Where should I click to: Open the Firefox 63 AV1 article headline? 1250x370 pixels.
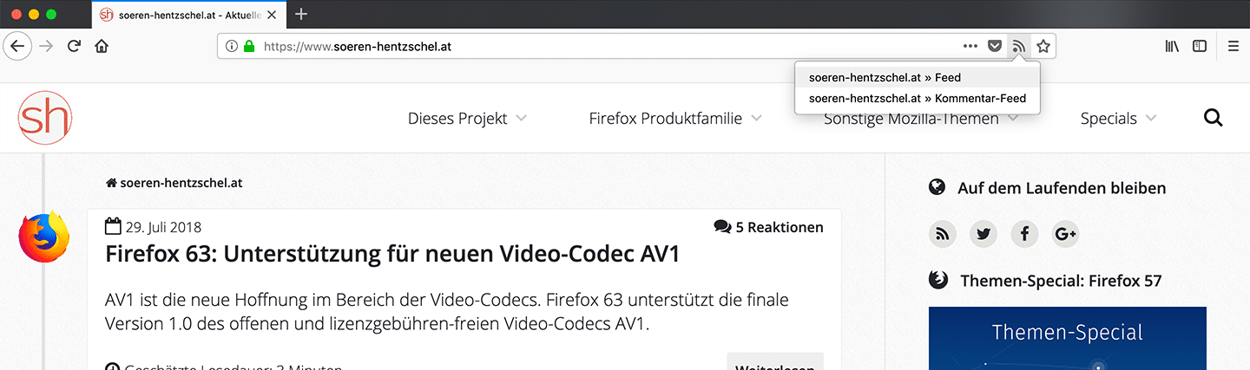pos(391,255)
